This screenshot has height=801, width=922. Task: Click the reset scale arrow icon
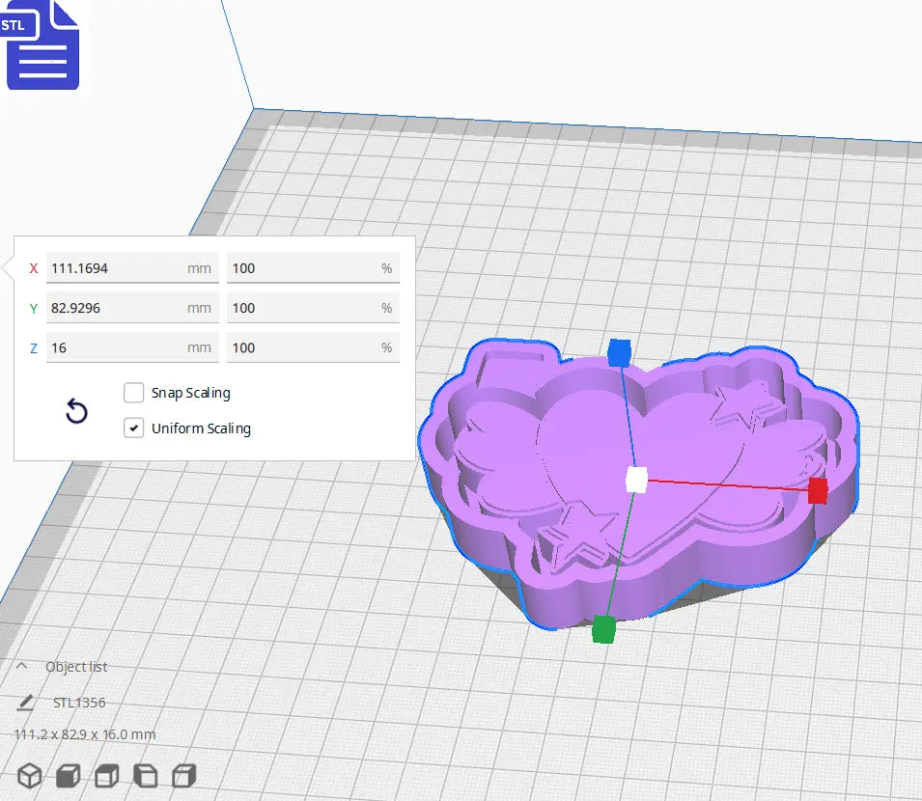coord(76,411)
